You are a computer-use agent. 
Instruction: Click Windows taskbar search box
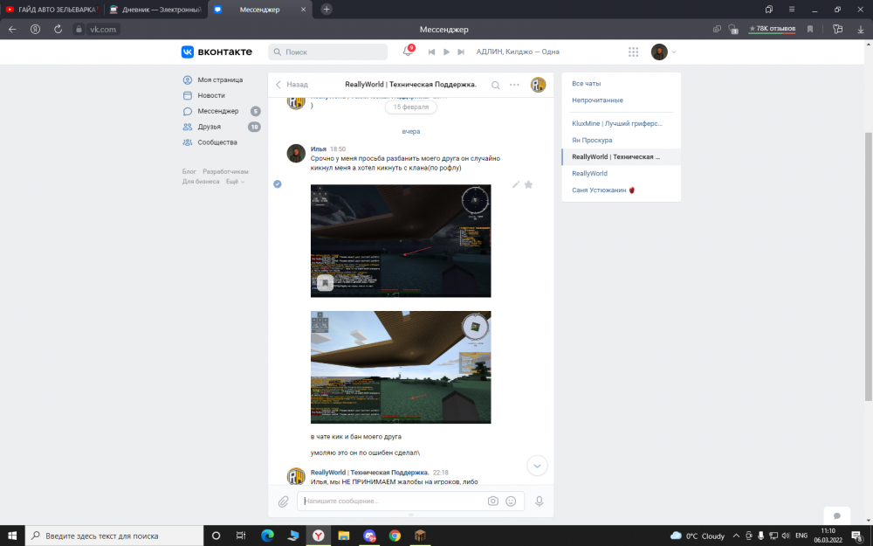click(x=114, y=536)
